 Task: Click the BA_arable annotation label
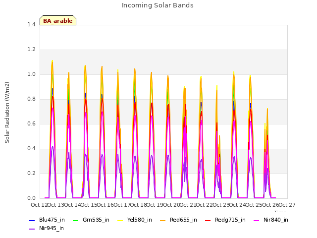coord(58,21)
